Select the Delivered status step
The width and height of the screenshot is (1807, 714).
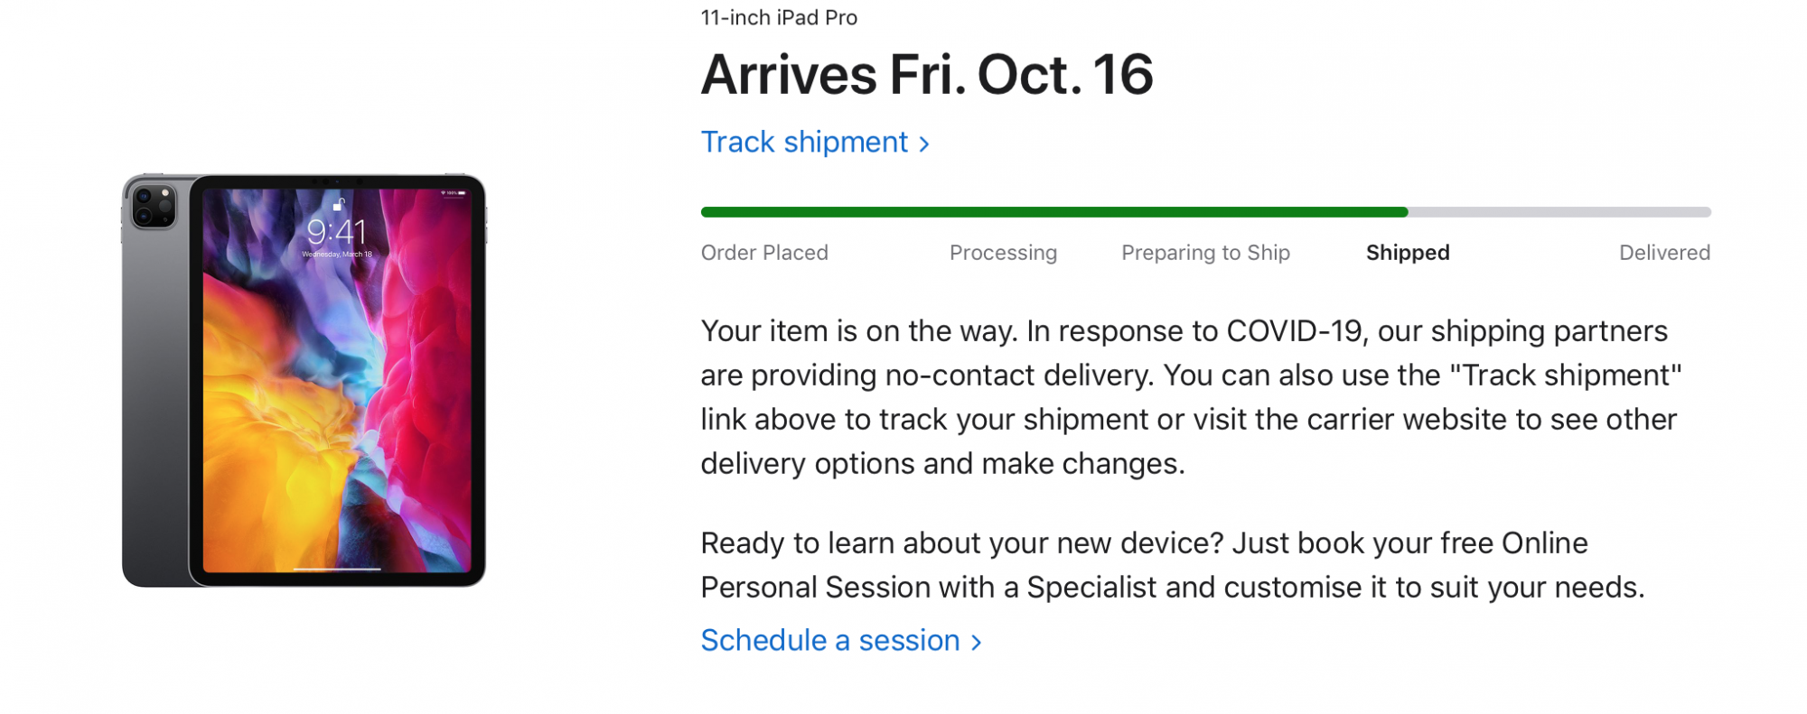pyautogui.click(x=1664, y=253)
